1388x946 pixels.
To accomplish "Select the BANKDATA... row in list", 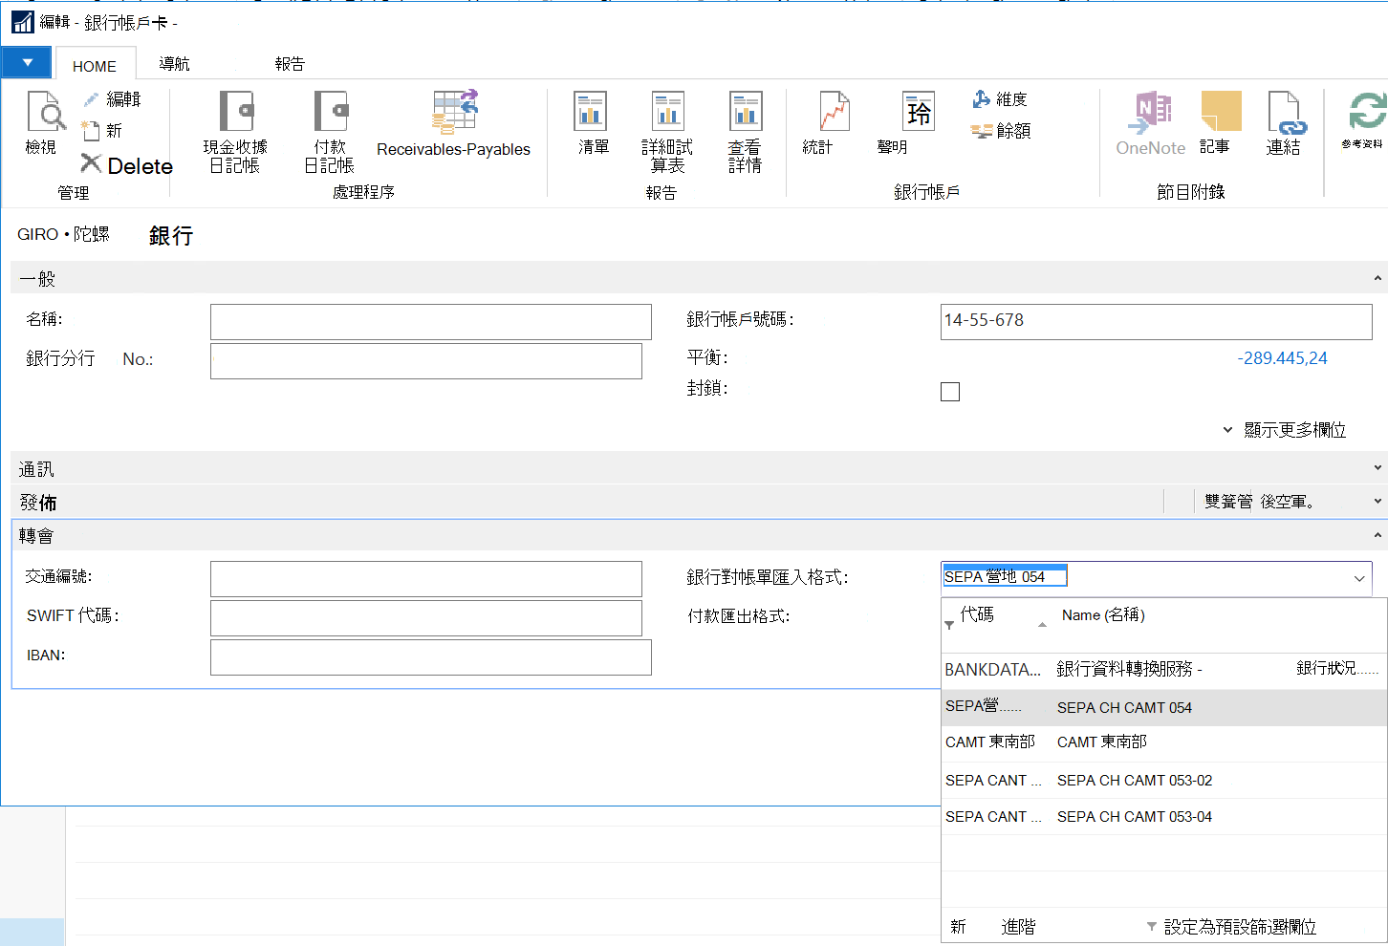I will point(1164,670).
